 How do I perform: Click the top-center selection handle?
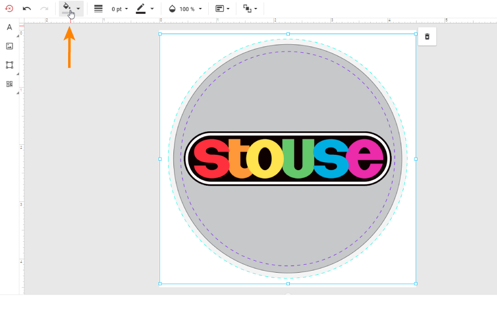[288, 34]
